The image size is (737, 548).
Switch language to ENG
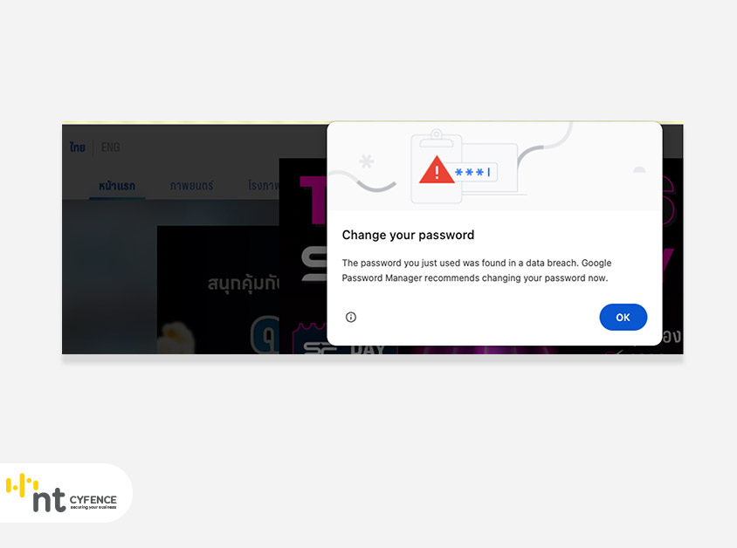[x=110, y=147]
